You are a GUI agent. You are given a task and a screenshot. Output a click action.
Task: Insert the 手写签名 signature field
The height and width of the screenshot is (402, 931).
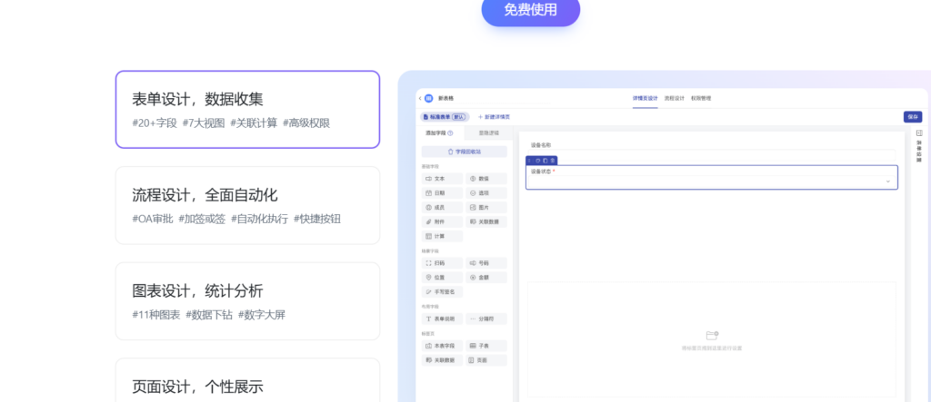coord(443,291)
